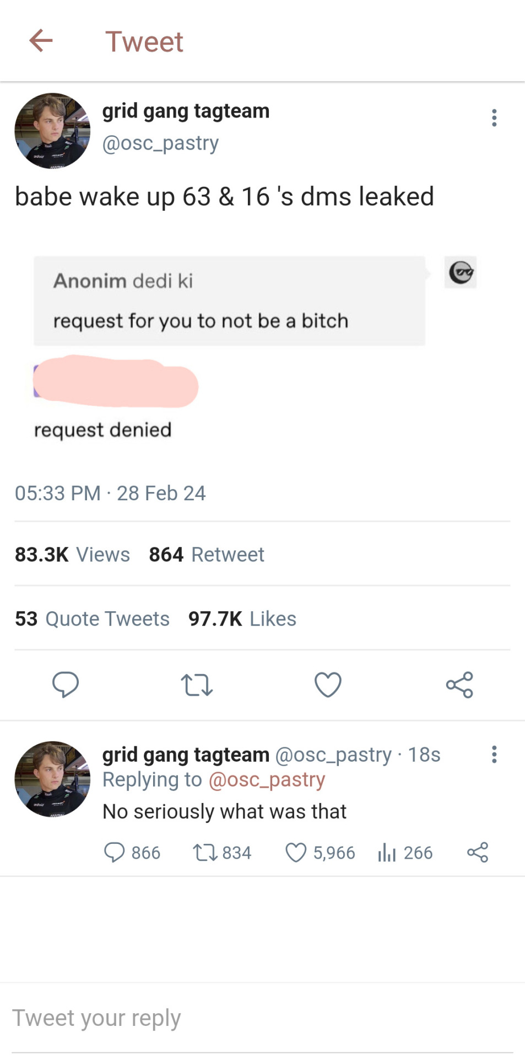This screenshot has width=525, height=1059.
Task: Share the reply tweet
Action: click(478, 852)
